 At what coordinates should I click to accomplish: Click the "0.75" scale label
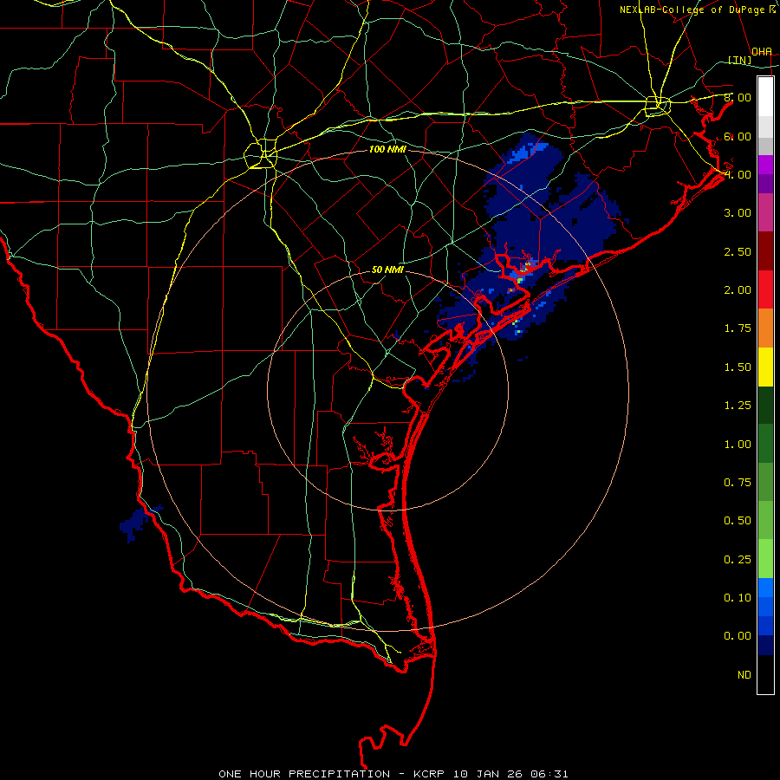pyautogui.click(x=738, y=483)
